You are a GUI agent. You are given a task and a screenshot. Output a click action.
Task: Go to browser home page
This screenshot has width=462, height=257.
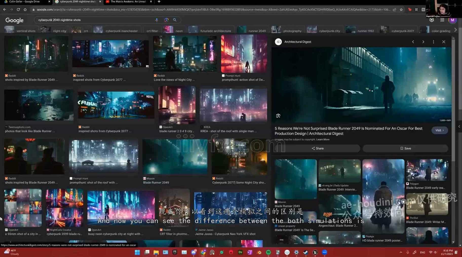pyautogui.click(x=25, y=9)
